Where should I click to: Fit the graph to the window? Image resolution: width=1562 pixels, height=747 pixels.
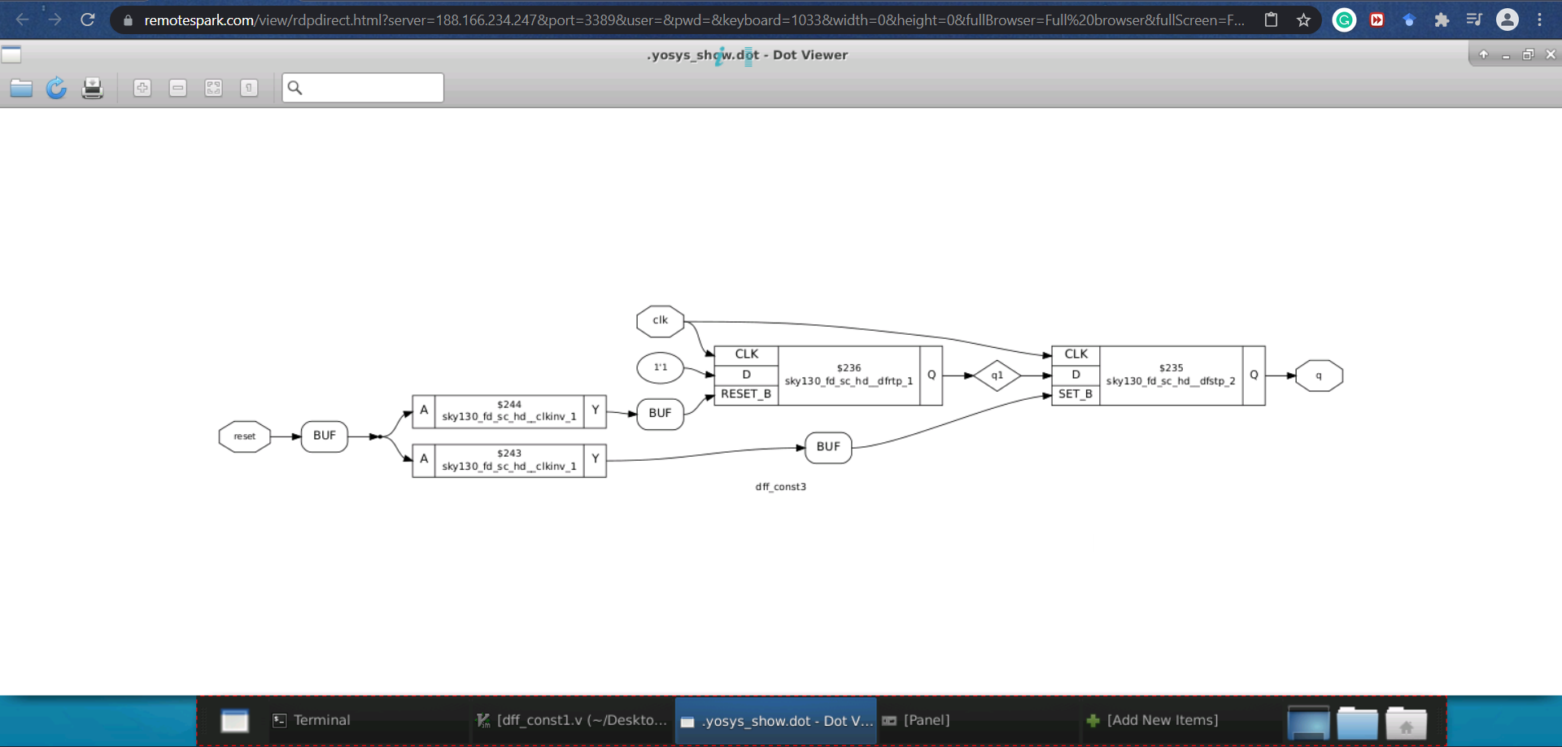pos(213,87)
